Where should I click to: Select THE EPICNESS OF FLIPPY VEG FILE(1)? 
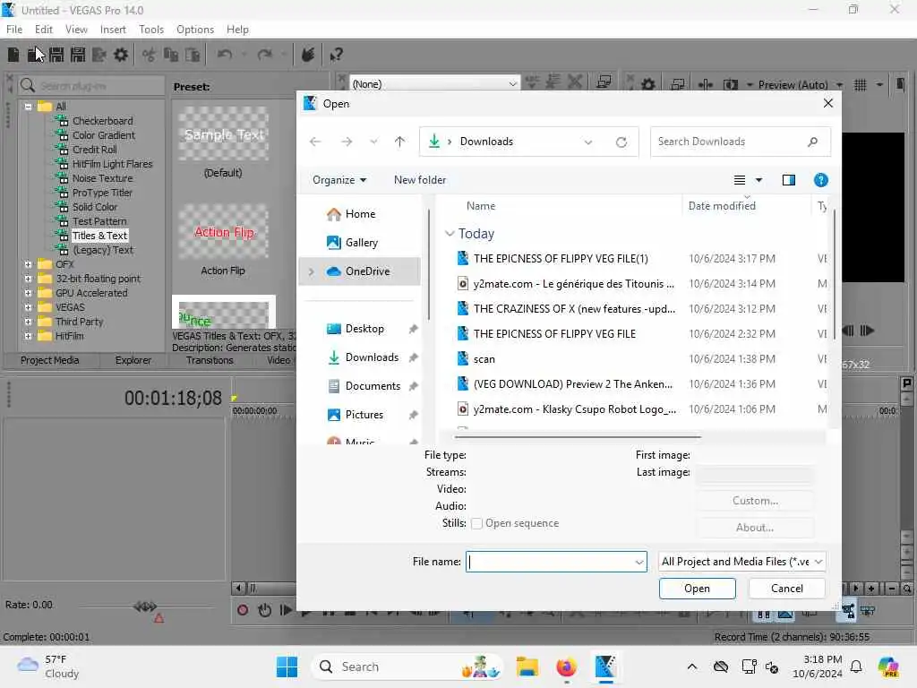tap(561, 259)
